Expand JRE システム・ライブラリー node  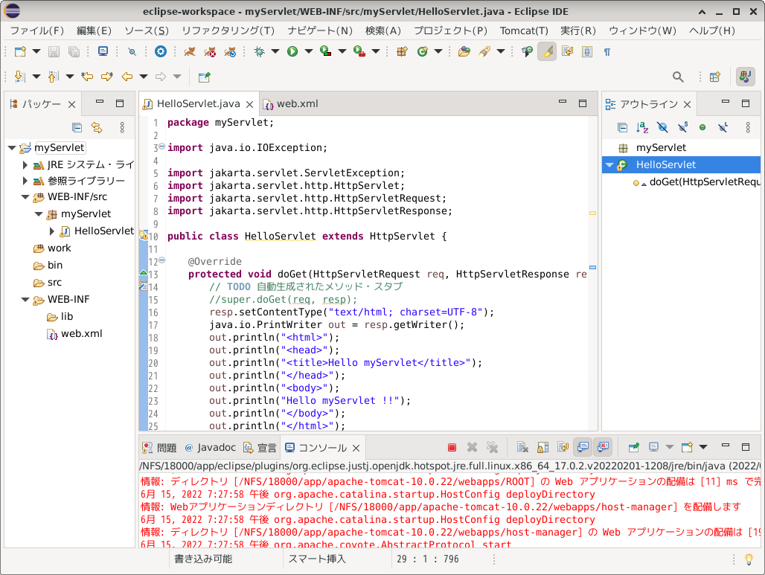pos(25,165)
